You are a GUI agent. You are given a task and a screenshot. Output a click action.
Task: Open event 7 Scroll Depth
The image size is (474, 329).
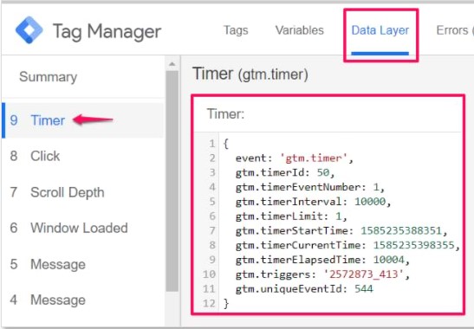pos(83,192)
